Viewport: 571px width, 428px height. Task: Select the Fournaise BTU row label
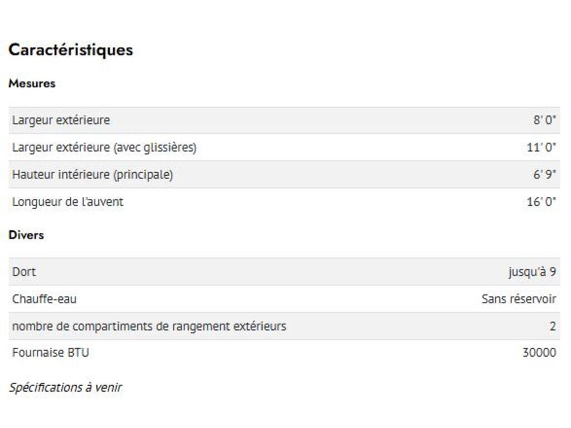tap(50, 353)
